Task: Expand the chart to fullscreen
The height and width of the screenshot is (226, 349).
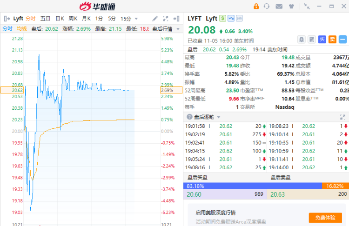Action: (x=166, y=19)
